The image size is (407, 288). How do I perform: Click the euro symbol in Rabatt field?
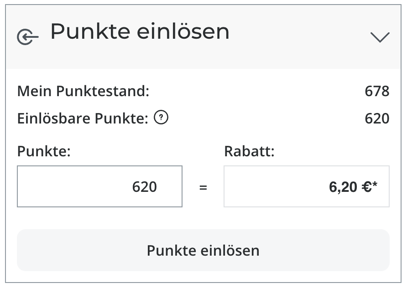pos(365,187)
